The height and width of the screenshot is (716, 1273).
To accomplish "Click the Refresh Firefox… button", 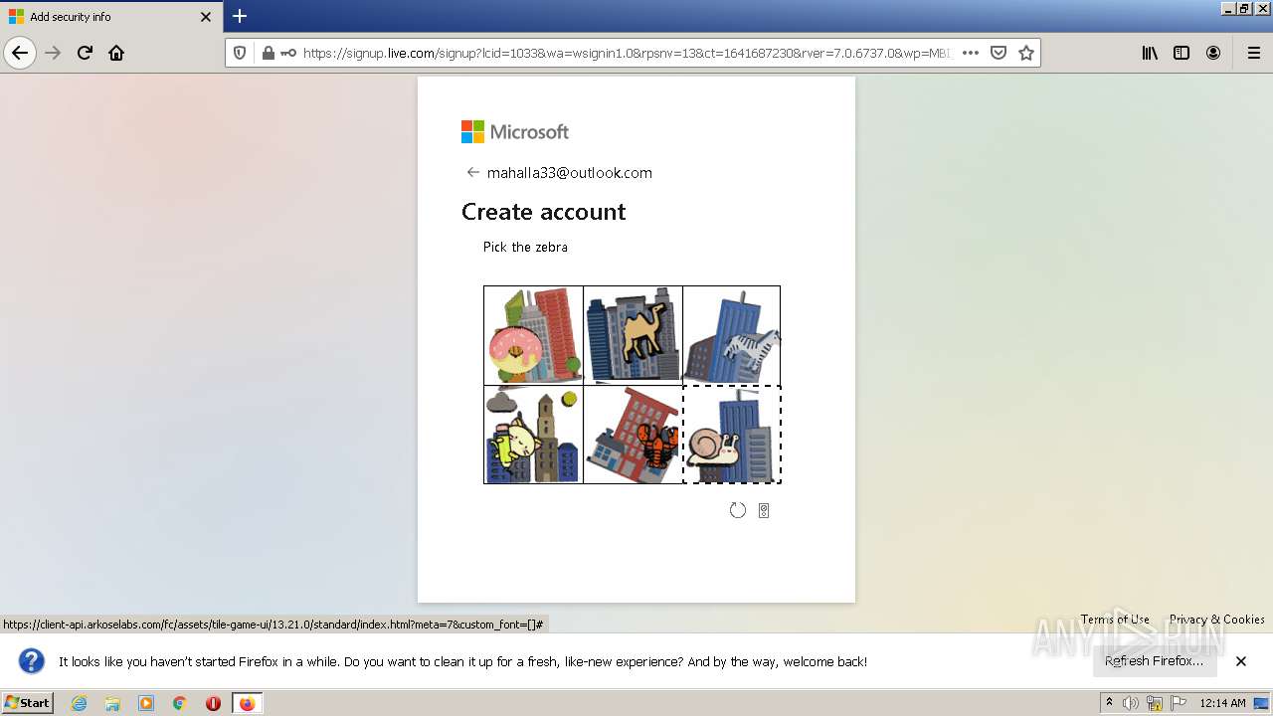I will [1155, 661].
